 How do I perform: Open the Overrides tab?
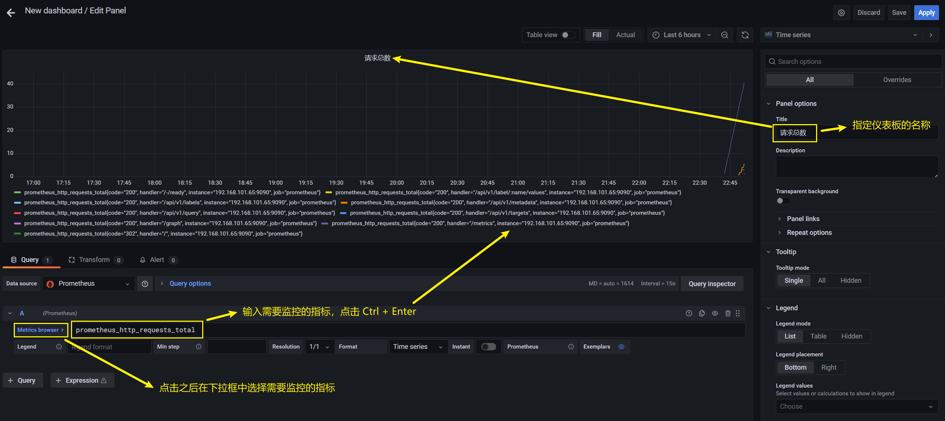897,80
